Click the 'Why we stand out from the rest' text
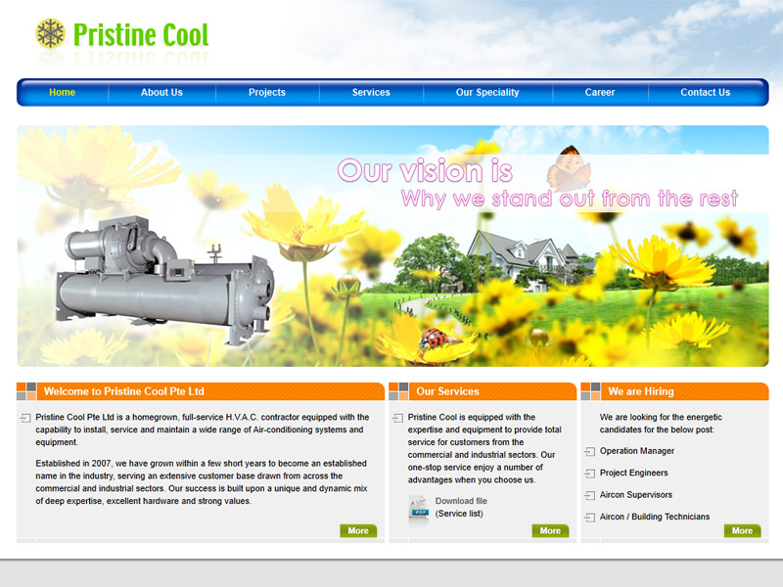The width and height of the screenshot is (783, 587). [x=570, y=199]
